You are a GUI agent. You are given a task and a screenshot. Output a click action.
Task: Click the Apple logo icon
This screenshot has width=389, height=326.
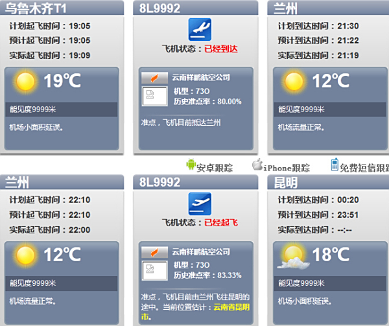coord(257,165)
